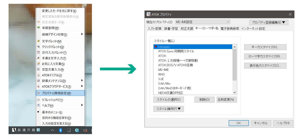Expand ATOKクラウドサービス submenu
303x138 pixels.
click(x=82, y=86)
